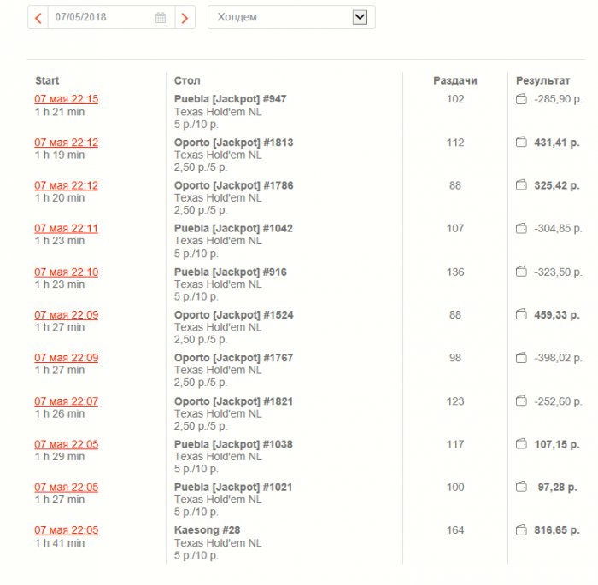Open 07 мая 22:05 link for Puebla #1038
Screen dimensions: 598x585
67,444
